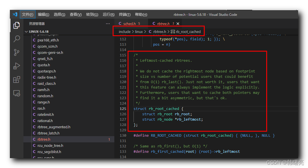Open qcom-geni-se.h in the file tree
This screenshot has width=308, height=168.
(x=50, y=52)
